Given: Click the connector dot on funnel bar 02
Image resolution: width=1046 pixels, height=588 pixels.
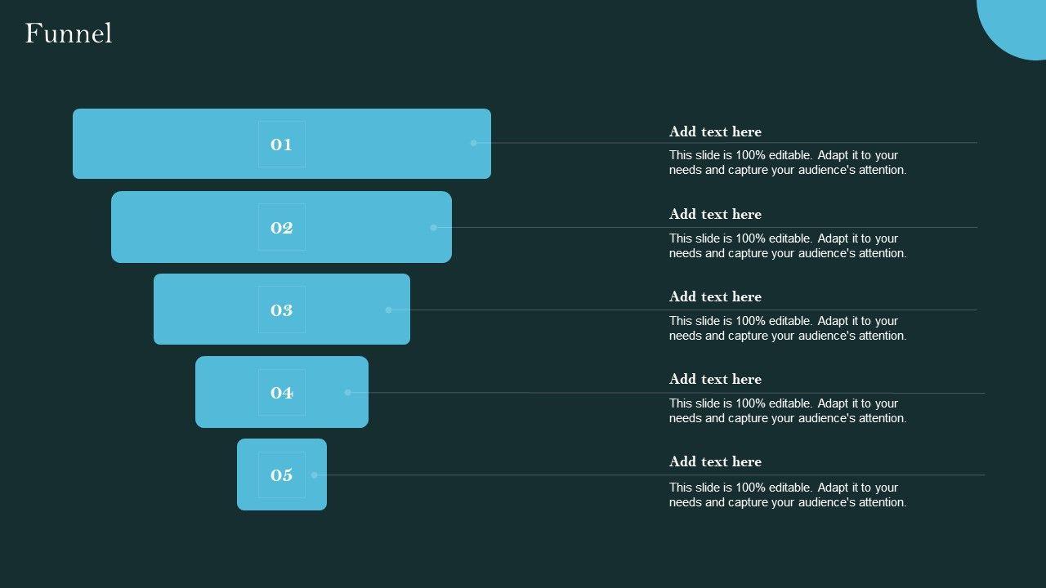Looking at the screenshot, I should coord(434,228).
